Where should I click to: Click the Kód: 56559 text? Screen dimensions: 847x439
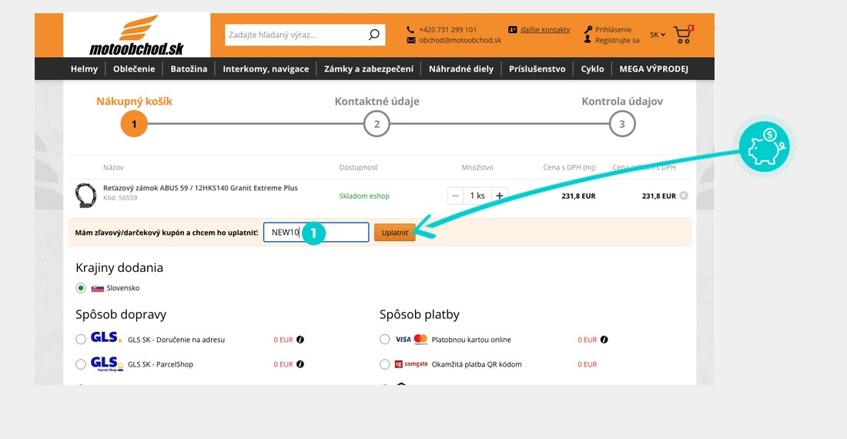[x=120, y=198]
